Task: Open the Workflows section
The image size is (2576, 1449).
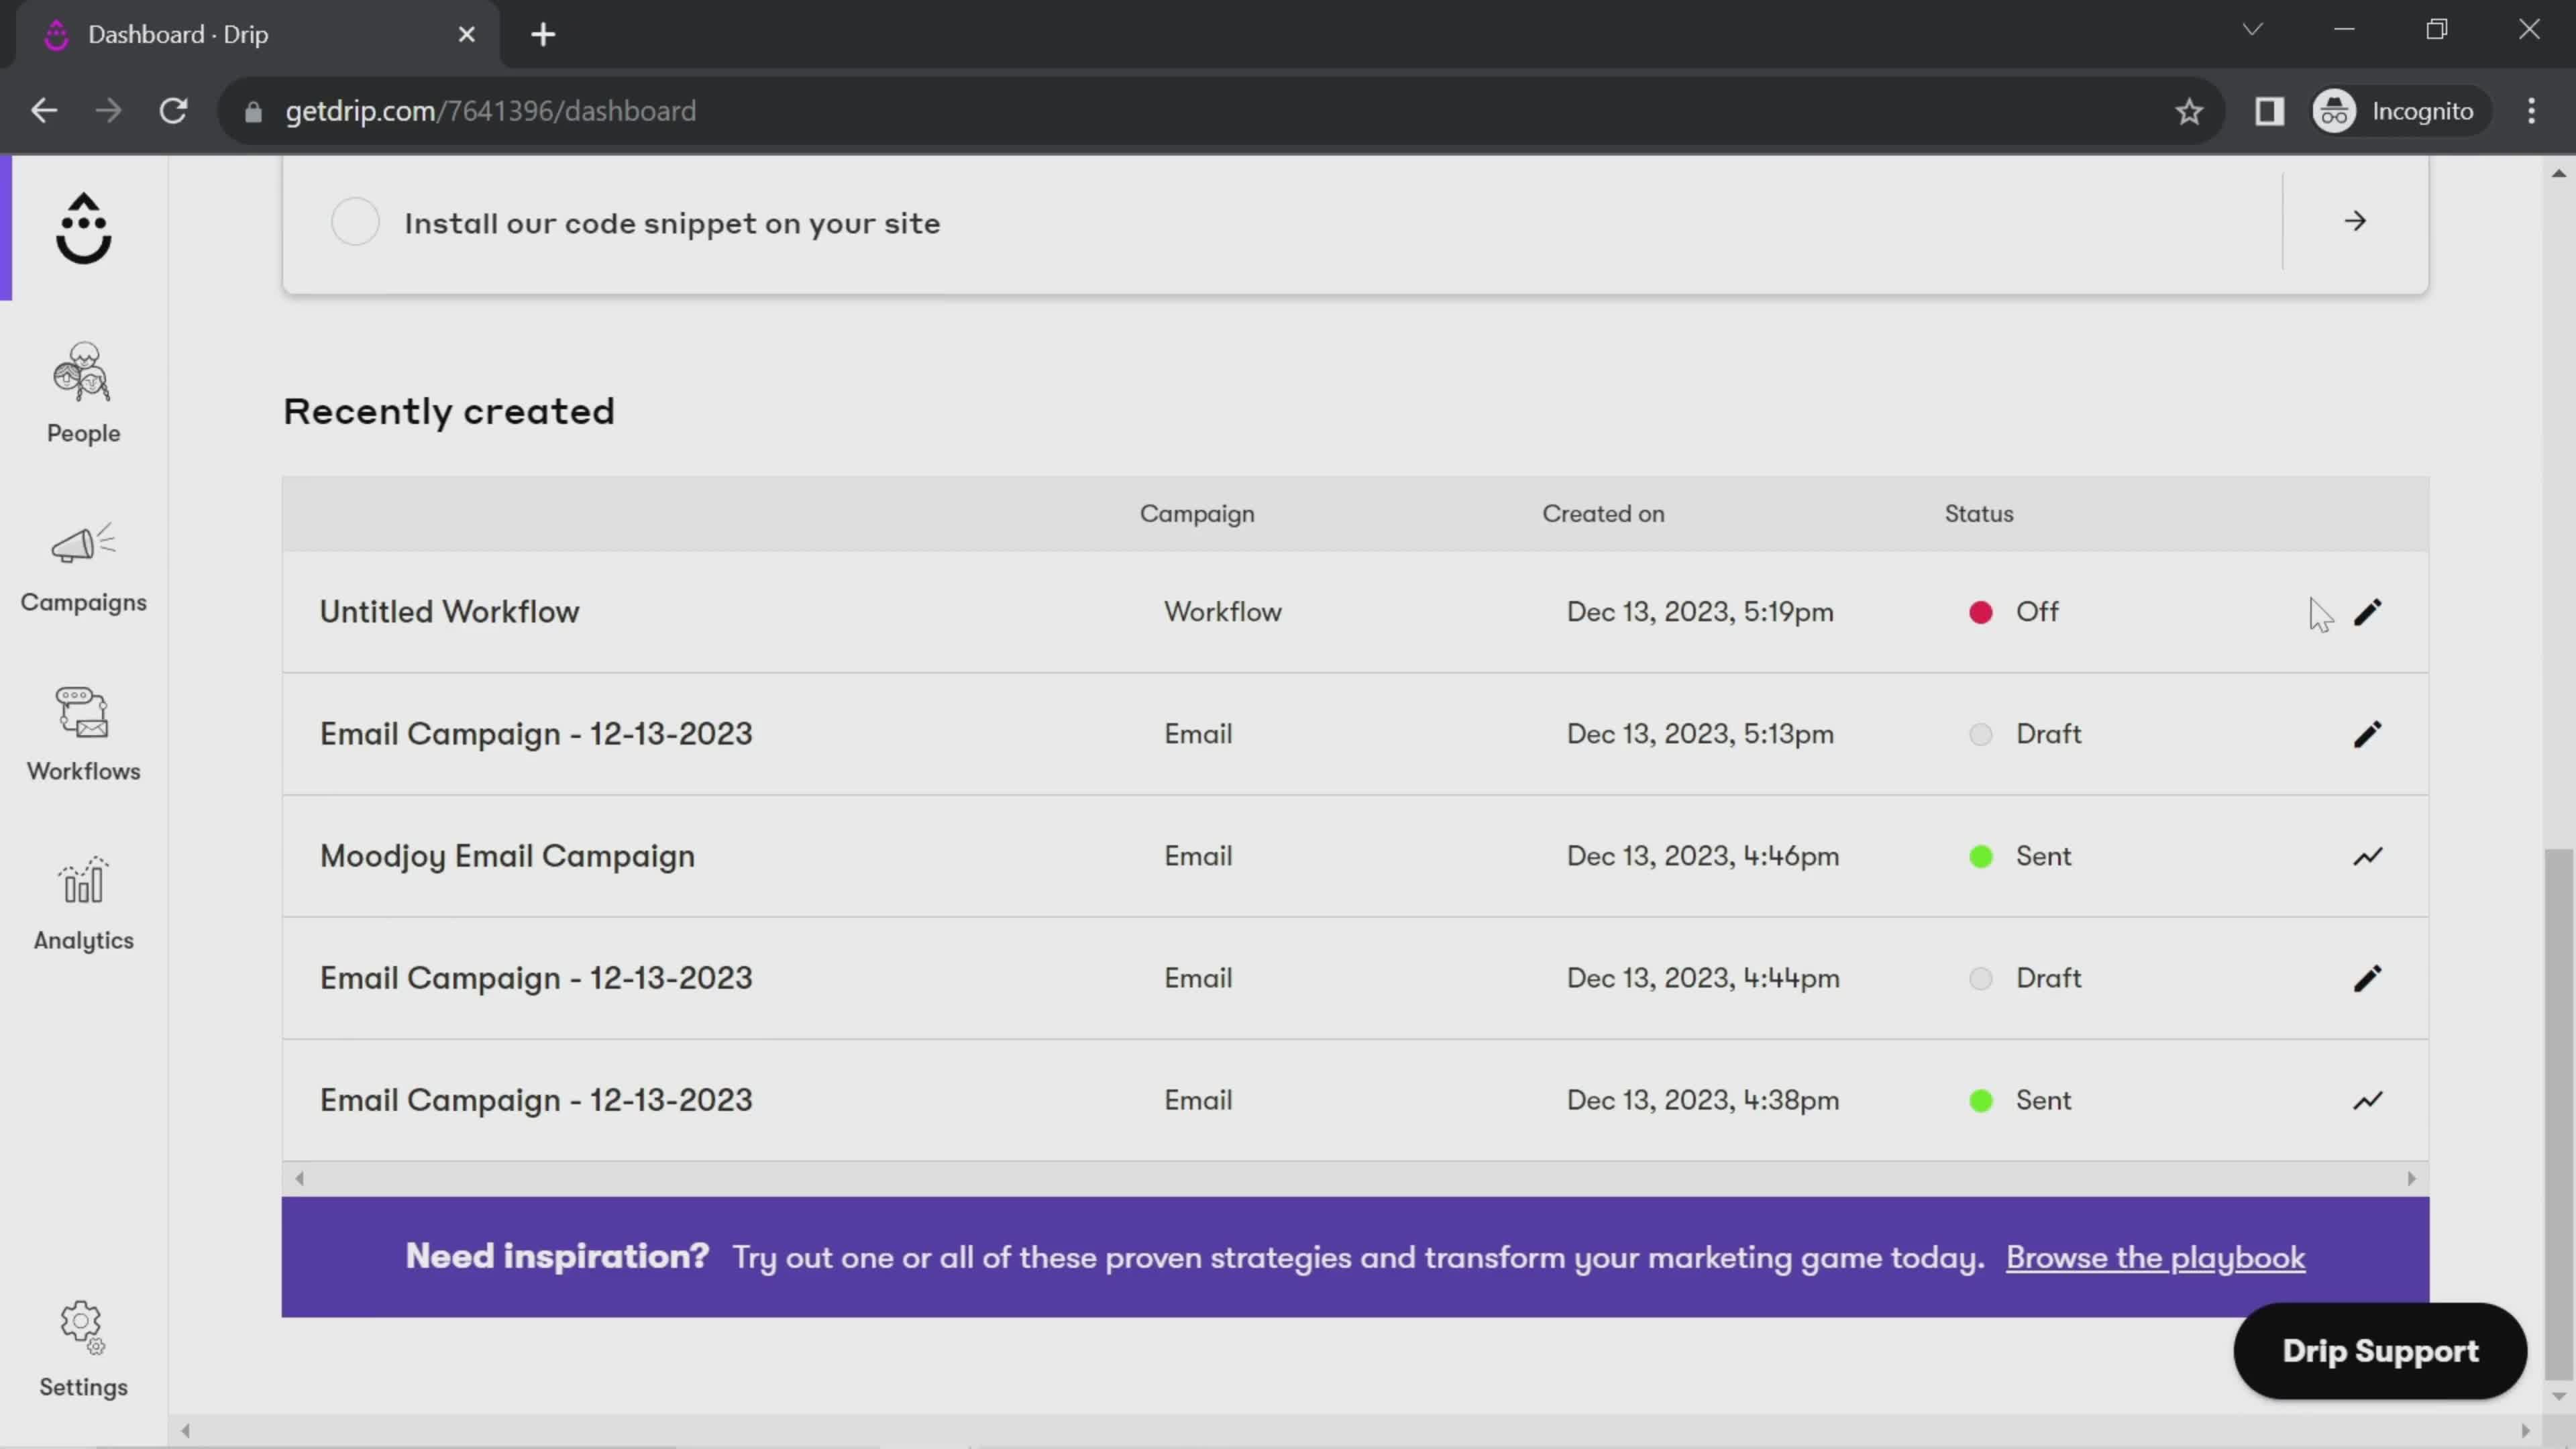Action: [x=83, y=734]
